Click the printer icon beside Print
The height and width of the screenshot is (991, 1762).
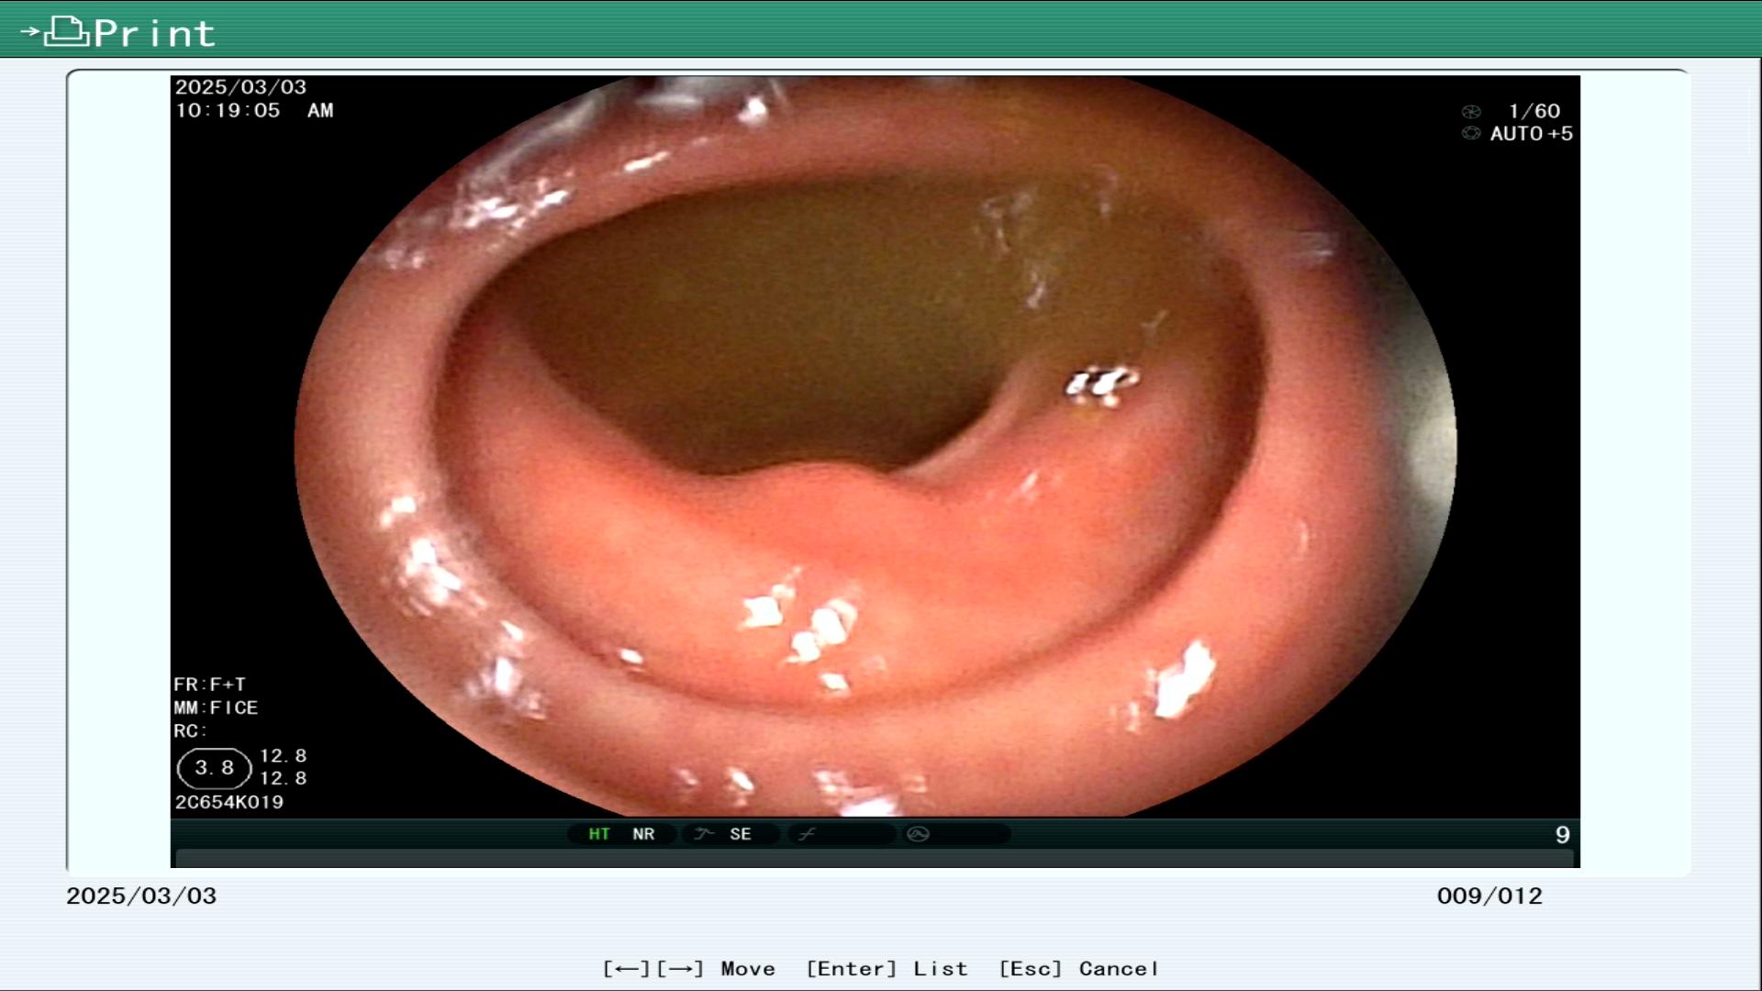[66, 32]
